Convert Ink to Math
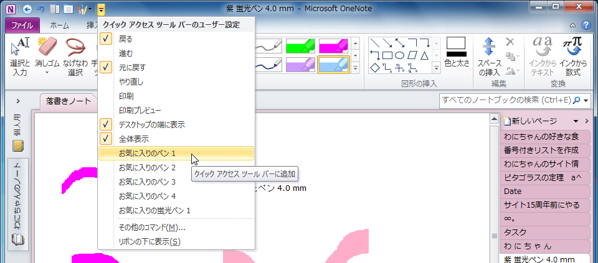 572,57
